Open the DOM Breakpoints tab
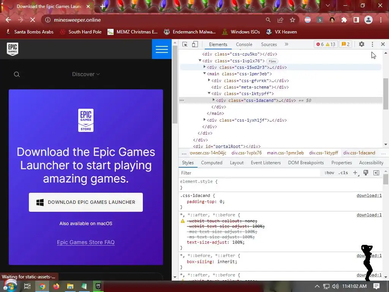Screen dimensions: 389x292 point(306,163)
